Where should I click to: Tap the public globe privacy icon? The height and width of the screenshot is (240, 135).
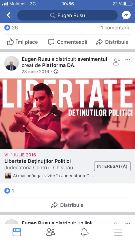click(56, 71)
